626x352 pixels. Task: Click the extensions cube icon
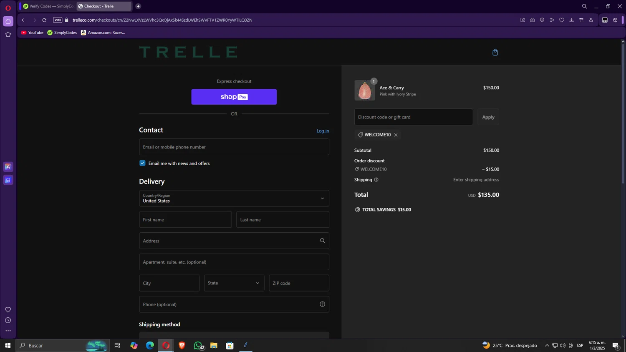click(x=615, y=20)
